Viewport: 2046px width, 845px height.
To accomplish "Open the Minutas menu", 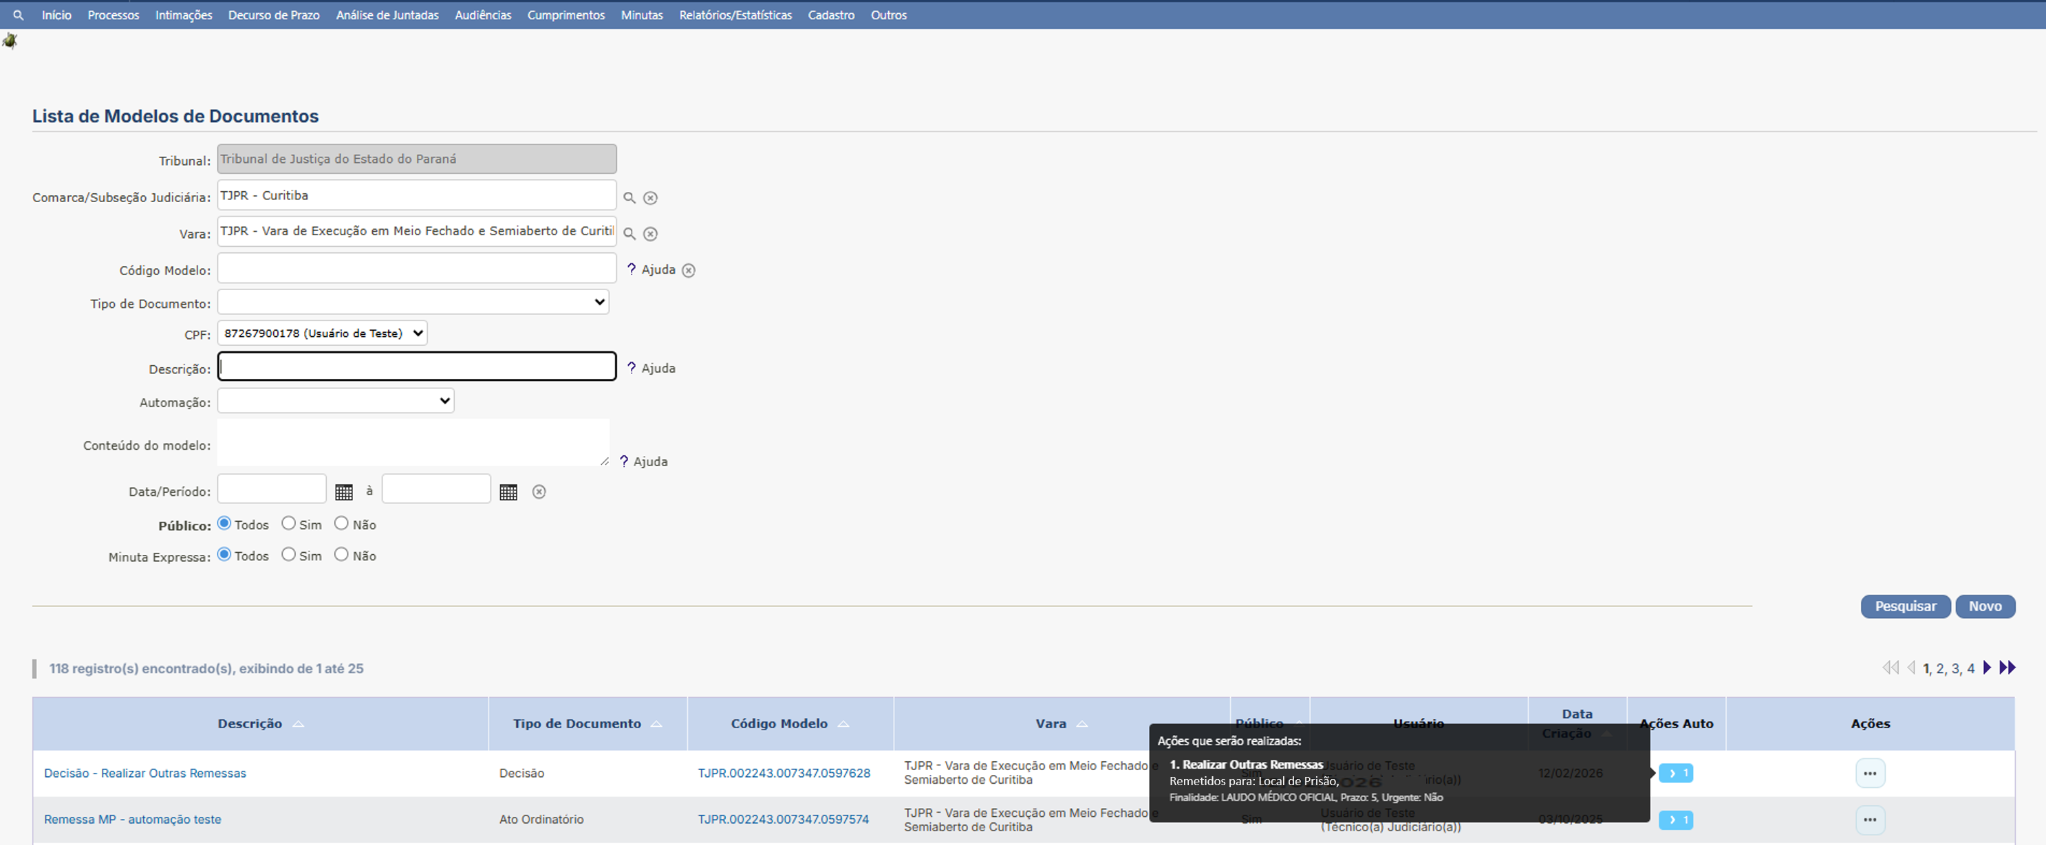I will [642, 15].
